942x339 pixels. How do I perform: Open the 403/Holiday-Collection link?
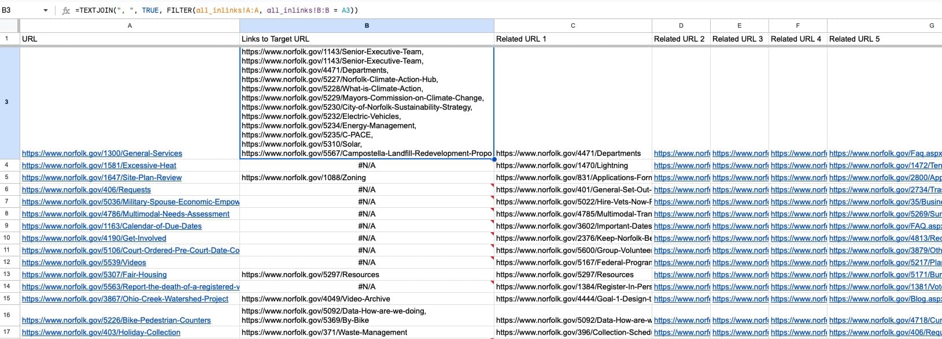click(x=101, y=333)
